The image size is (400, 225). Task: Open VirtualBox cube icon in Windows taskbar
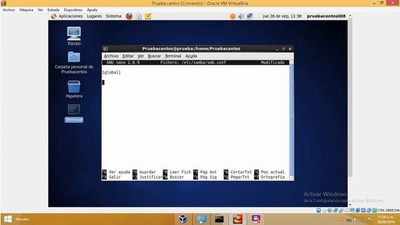182,219
